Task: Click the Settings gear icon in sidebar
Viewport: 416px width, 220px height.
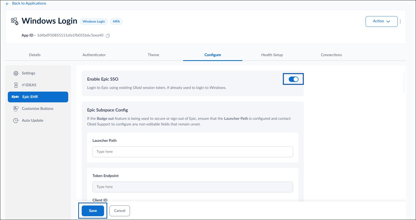Action: [16, 73]
